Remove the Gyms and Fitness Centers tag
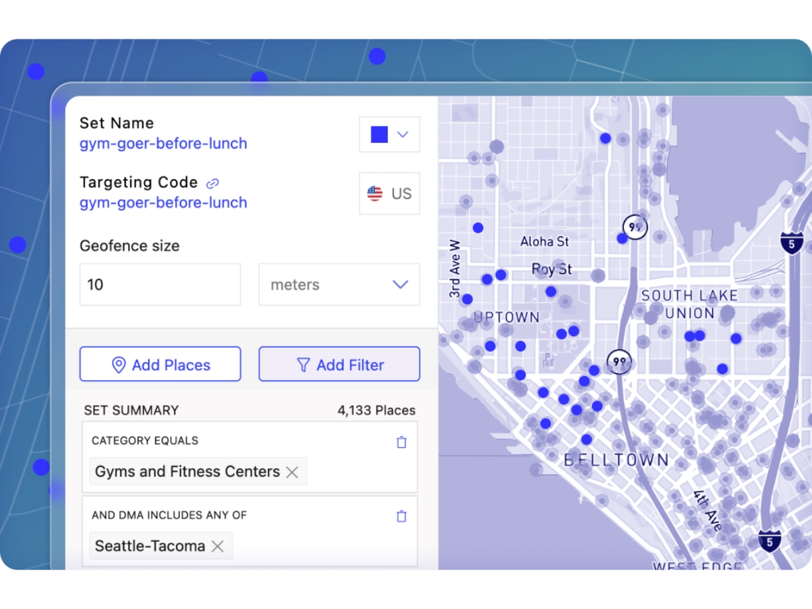The width and height of the screenshot is (812, 609). tap(292, 472)
